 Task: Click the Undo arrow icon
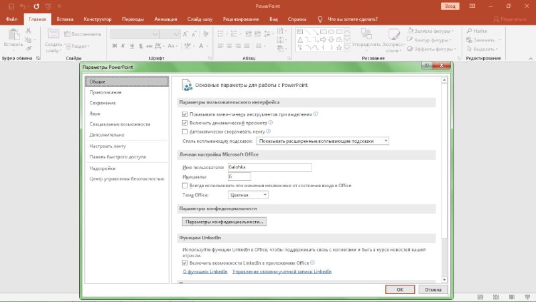coord(23,6)
